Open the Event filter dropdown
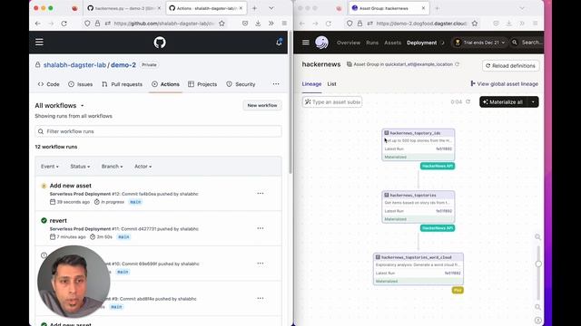Image resolution: width=581 pixels, height=326 pixels. (x=50, y=167)
